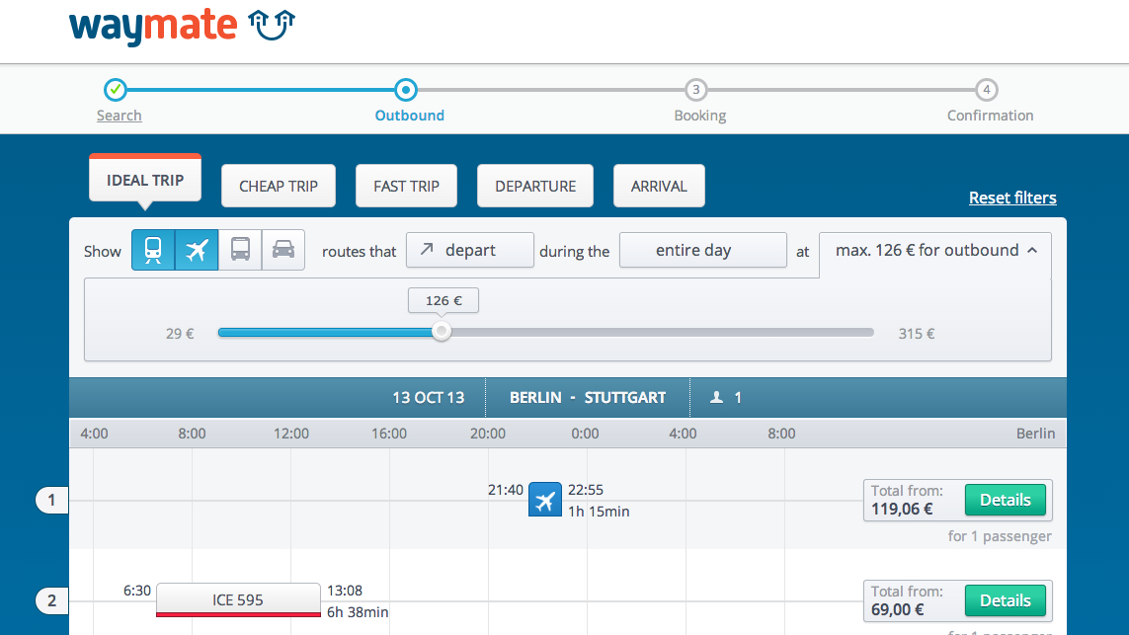
Task: Click the 22:55 flight arrival time
Action: coord(586,490)
